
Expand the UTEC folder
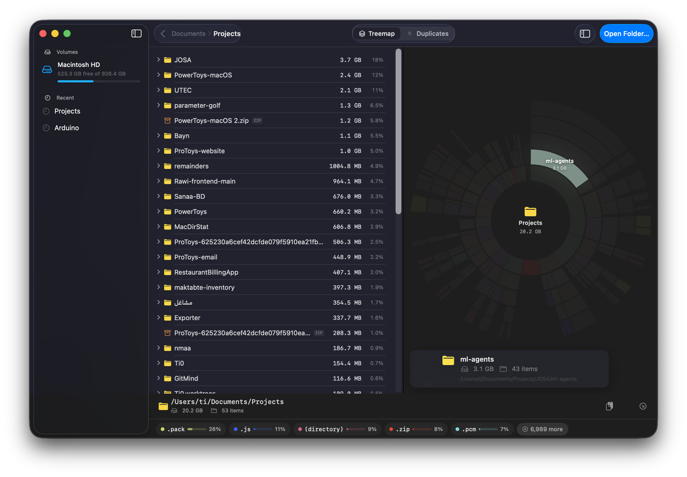159,90
